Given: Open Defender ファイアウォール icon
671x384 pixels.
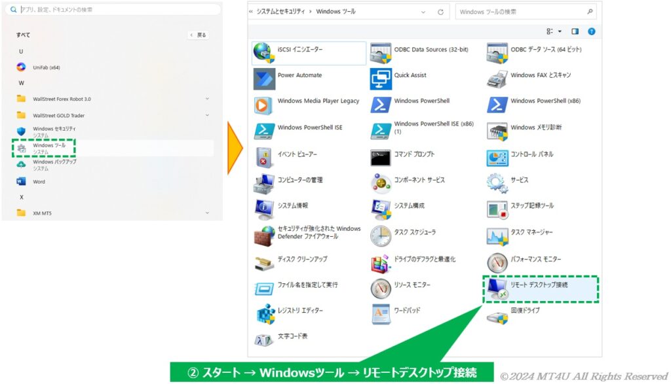Looking at the screenshot, I should coord(264,237).
